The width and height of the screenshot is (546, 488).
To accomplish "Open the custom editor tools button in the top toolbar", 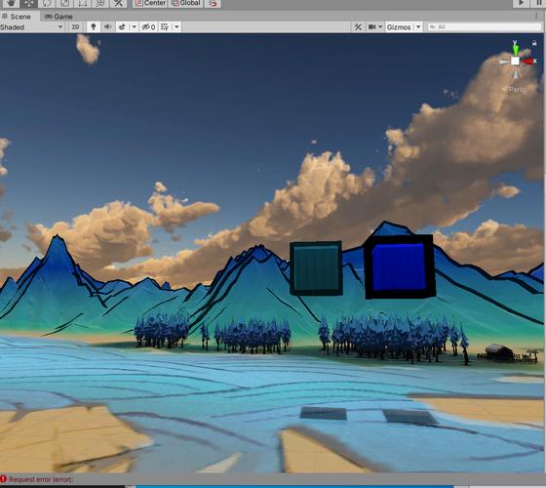I will click(118, 3).
